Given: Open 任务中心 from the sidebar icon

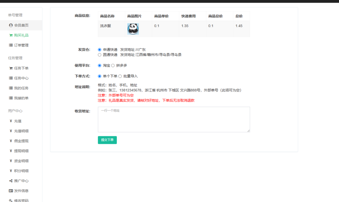Looking at the screenshot, I should 11,78.
